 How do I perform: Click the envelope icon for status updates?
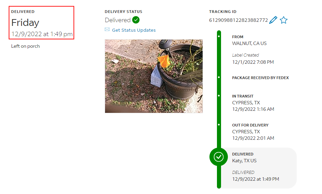coord(107,30)
